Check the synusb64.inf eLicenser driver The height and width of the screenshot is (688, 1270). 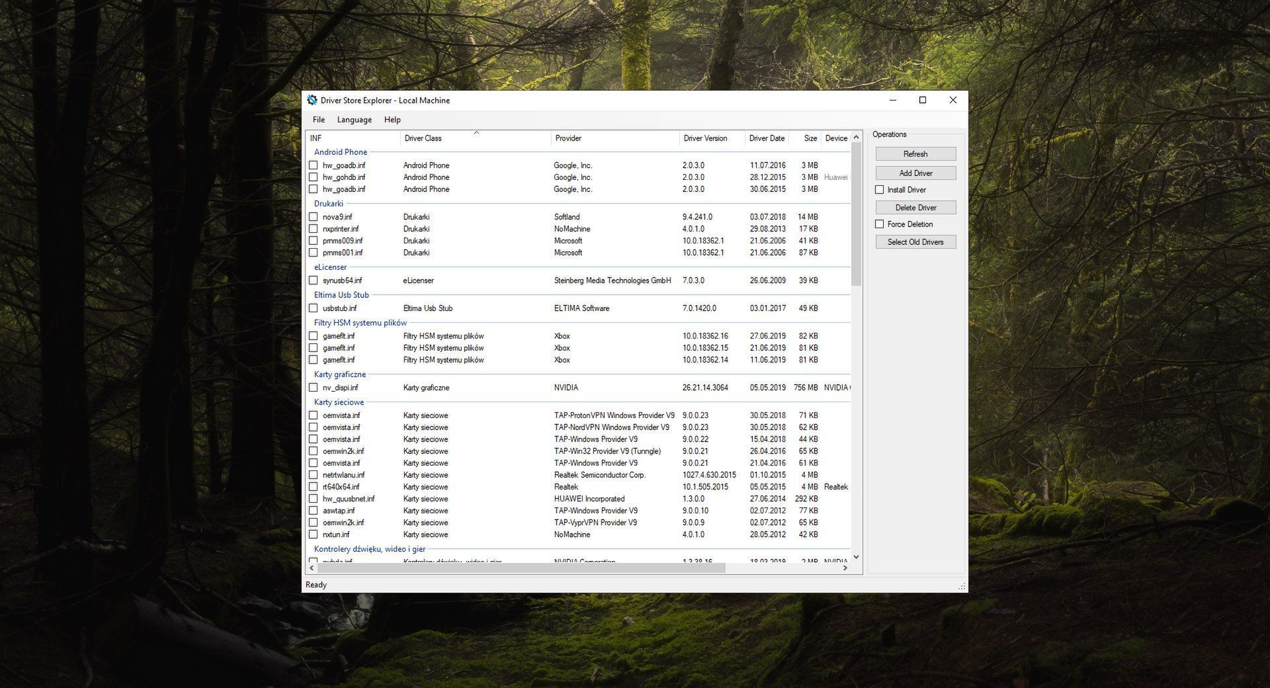pos(314,280)
